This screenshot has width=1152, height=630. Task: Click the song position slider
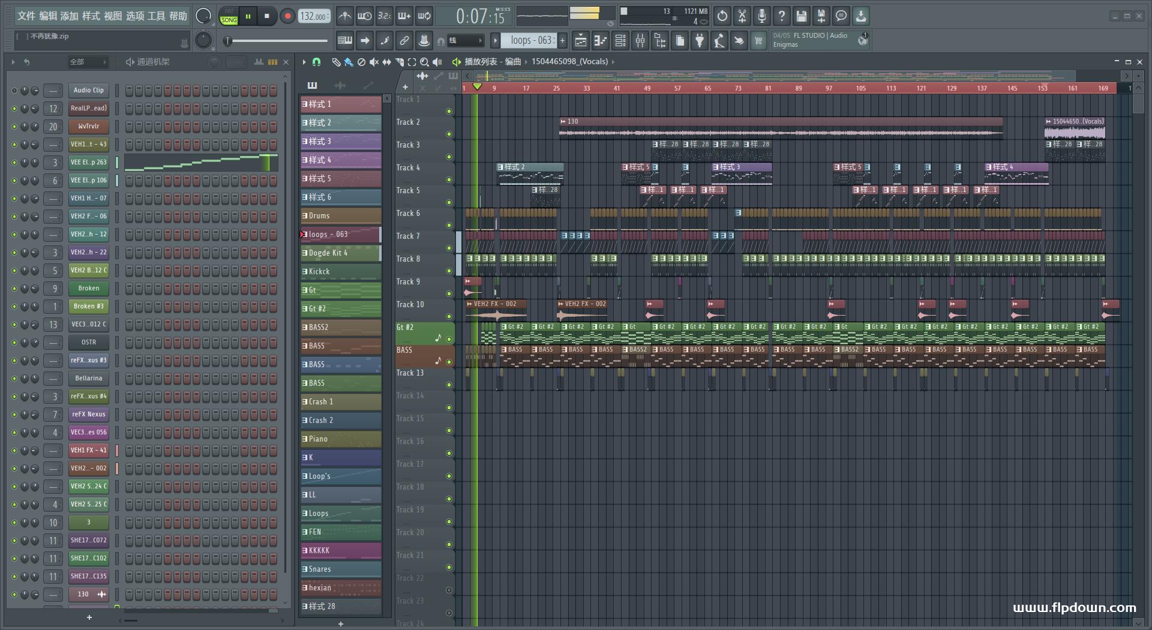[x=277, y=41]
